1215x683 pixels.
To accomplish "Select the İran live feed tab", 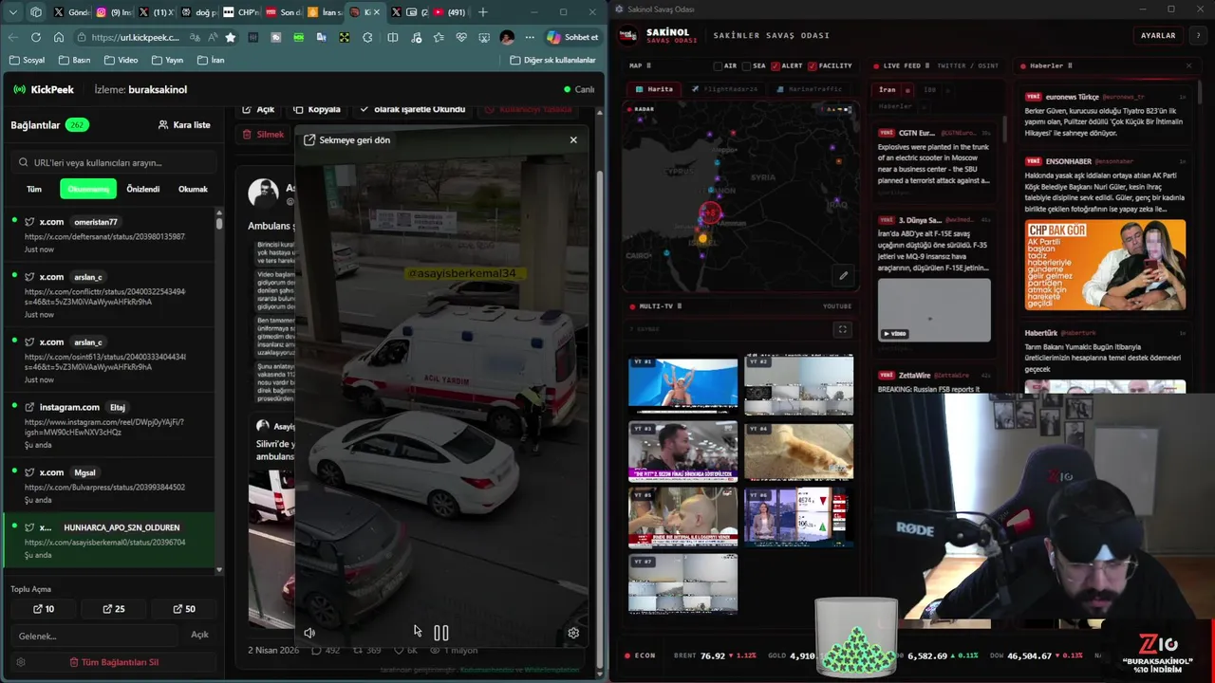I will point(888,90).
